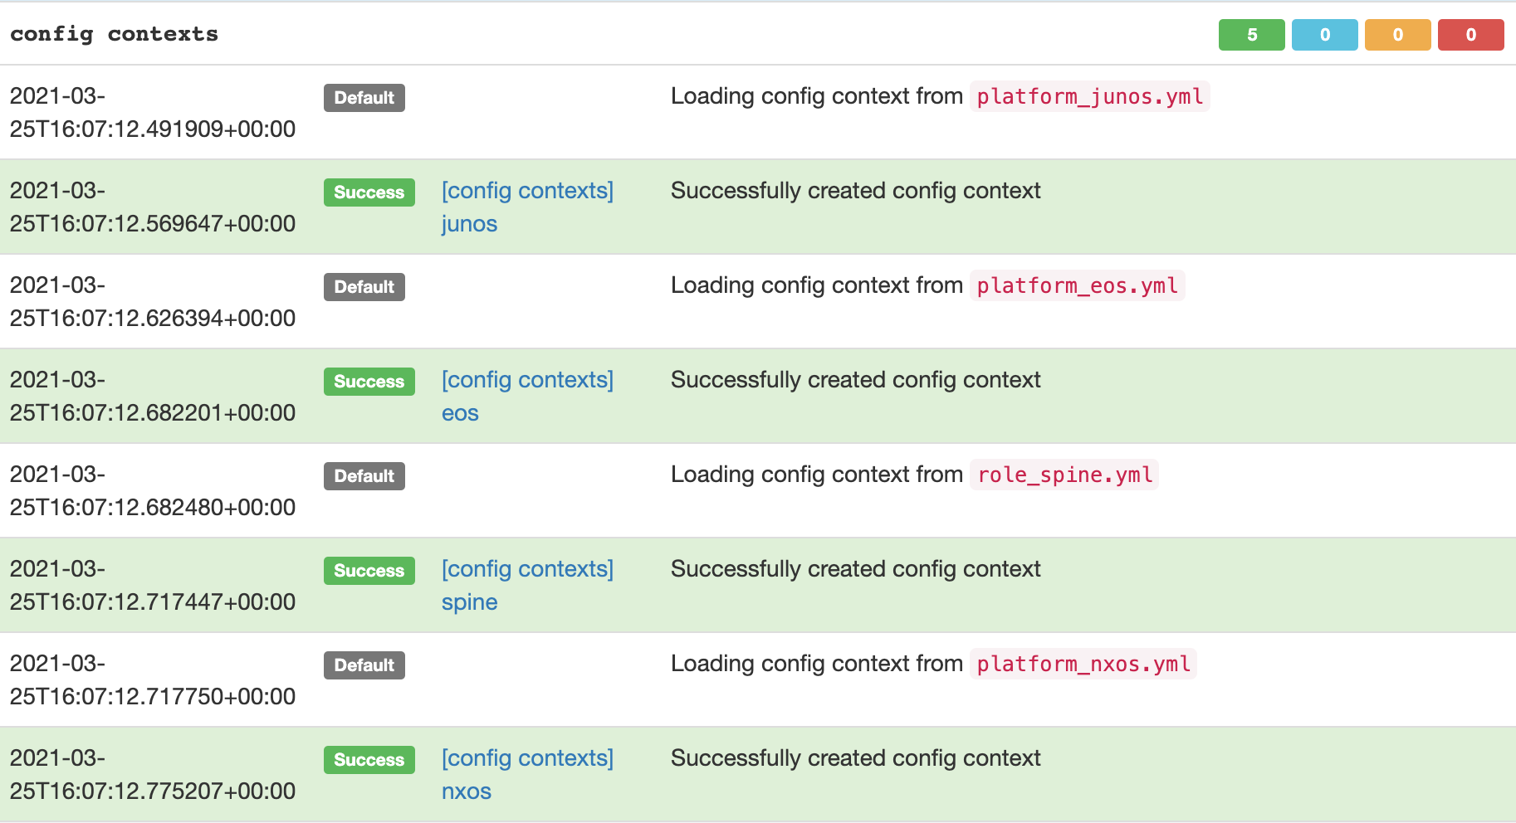
Task: Click the first Default status label
Action: 364,97
